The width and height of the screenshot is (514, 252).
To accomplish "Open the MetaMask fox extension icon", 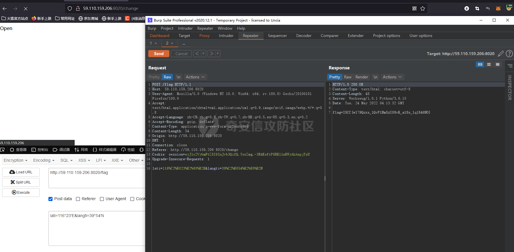I will pyautogui.click(x=498, y=8).
